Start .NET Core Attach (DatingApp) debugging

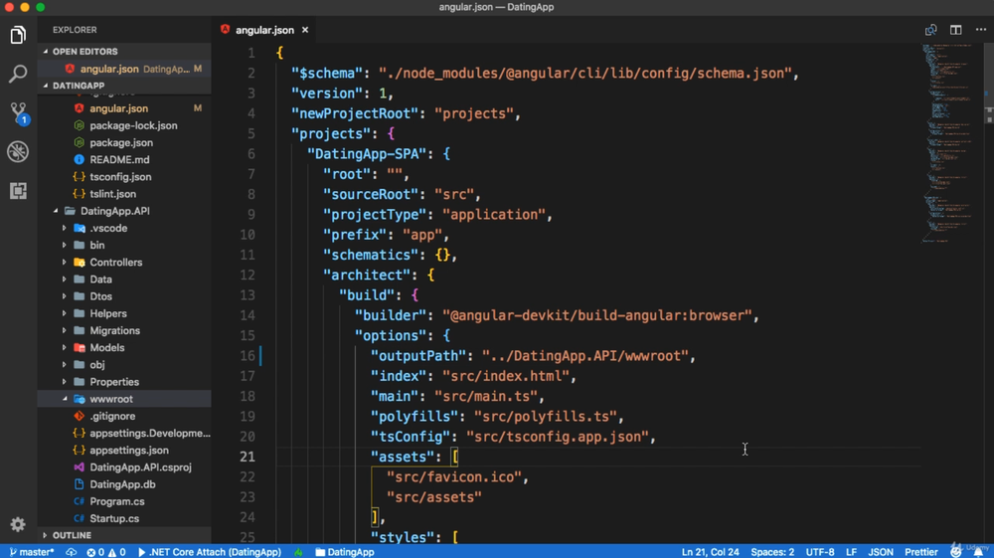pyautogui.click(x=209, y=552)
